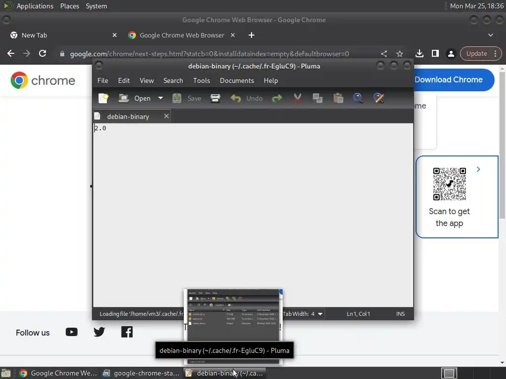The width and height of the screenshot is (506, 379).
Task: Bookmark this page with the star
Action: [x=399, y=54]
